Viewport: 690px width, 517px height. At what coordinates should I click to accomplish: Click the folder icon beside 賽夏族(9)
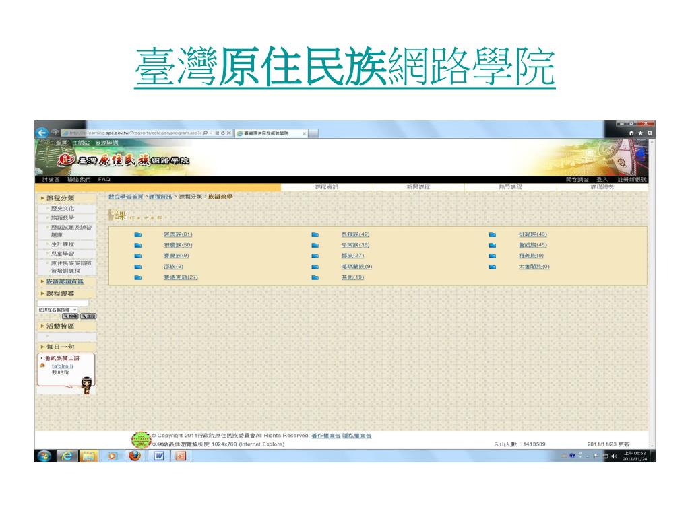137,256
